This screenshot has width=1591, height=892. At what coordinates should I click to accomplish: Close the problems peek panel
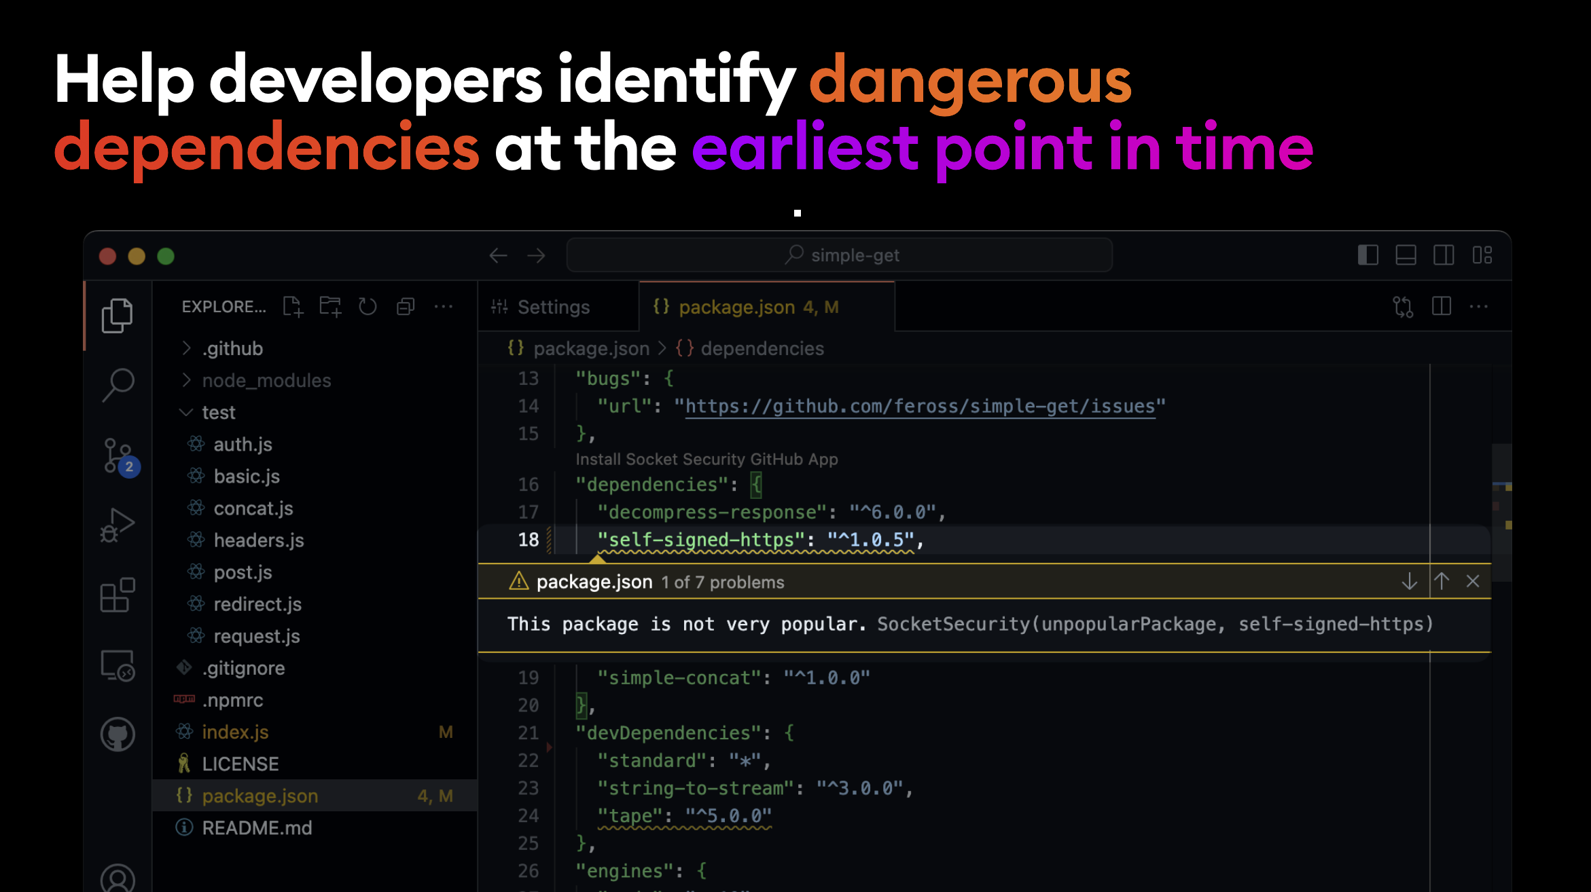pos(1473,581)
